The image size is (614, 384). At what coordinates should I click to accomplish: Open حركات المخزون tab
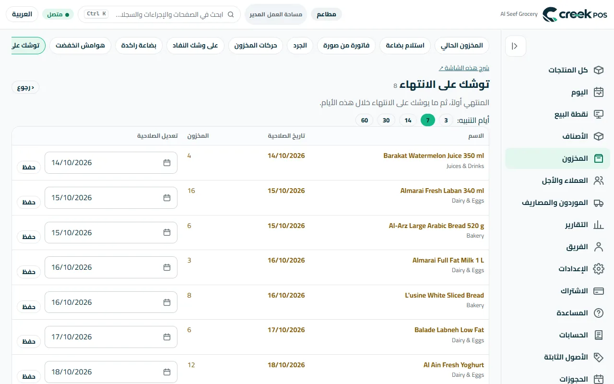tap(256, 46)
